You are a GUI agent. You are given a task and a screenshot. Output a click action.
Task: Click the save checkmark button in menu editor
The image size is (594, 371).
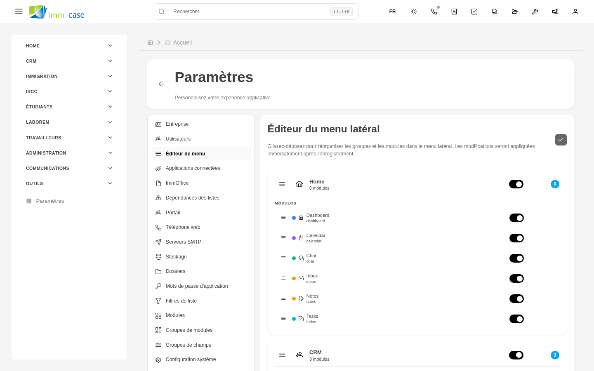(x=561, y=140)
